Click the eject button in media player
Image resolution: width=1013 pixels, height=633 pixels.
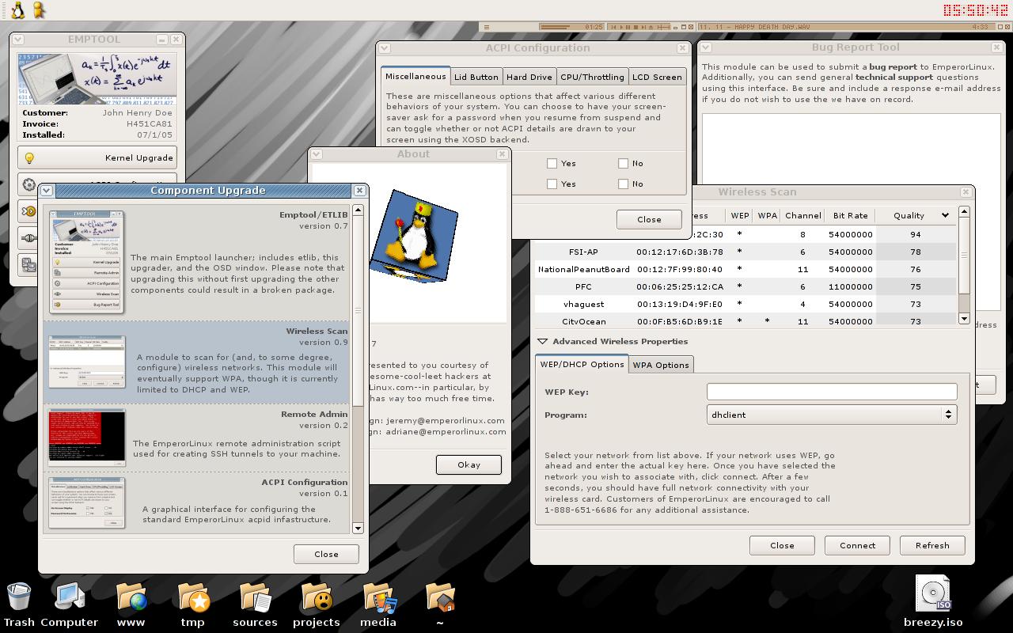pos(651,27)
